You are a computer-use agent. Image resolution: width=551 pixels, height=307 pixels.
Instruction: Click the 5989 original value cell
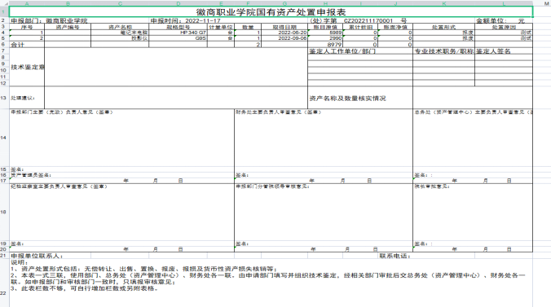click(325, 33)
